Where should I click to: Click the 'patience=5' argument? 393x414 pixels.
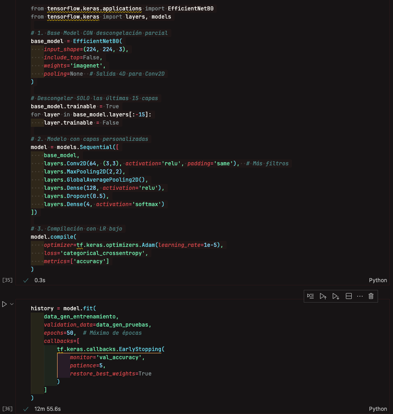(x=86, y=366)
